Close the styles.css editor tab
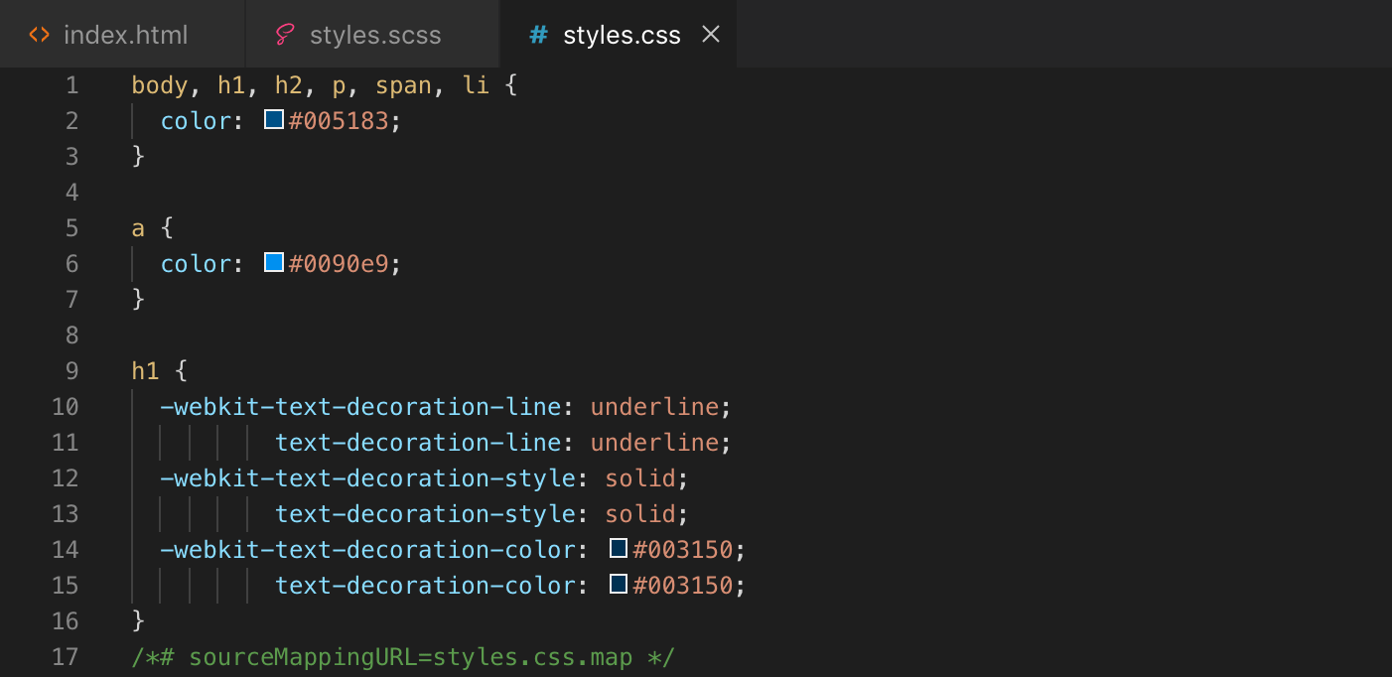 (x=711, y=35)
